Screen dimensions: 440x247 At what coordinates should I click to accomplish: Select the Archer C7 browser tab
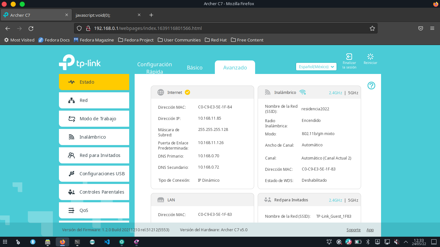click(35, 15)
